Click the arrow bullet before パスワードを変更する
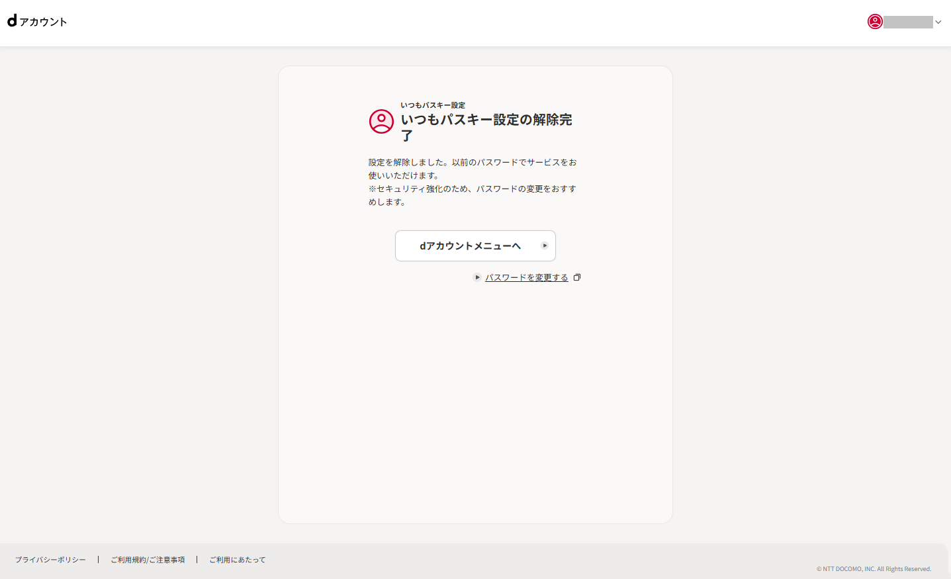The width and height of the screenshot is (951, 579). 477,277
